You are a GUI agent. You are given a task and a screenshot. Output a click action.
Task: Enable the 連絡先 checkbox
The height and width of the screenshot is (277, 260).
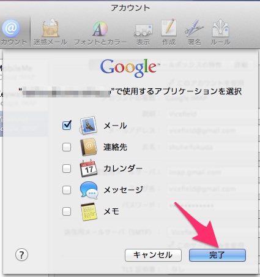pos(67,147)
